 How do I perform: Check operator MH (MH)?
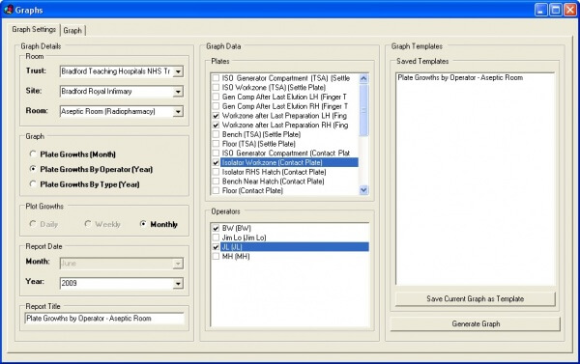(x=216, y=257)
